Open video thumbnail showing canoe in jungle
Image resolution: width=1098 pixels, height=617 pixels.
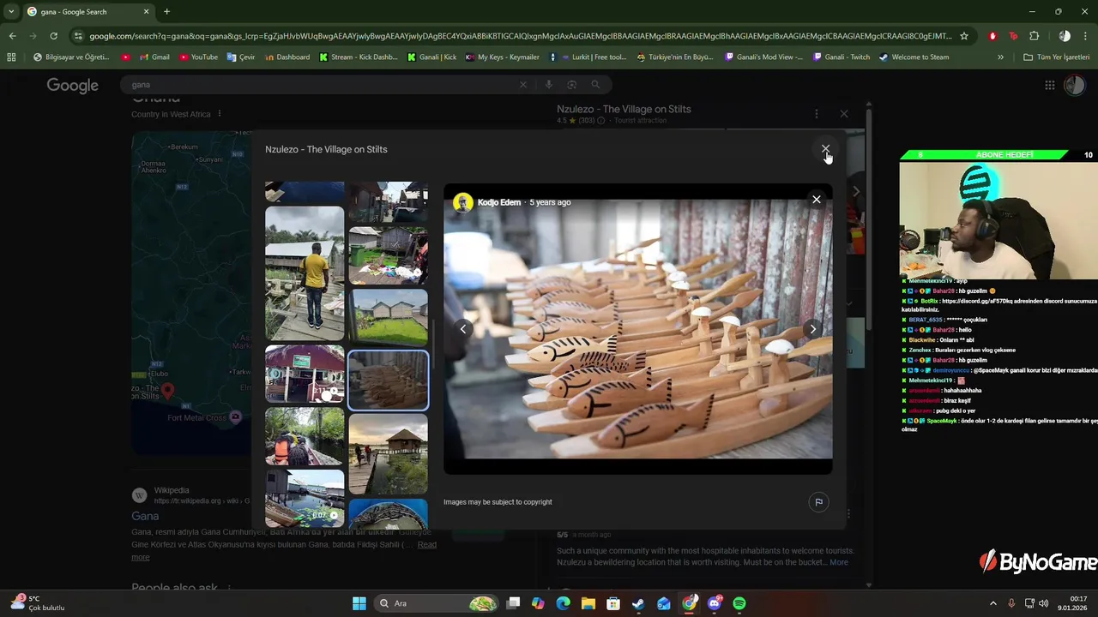tap(305, 436)
